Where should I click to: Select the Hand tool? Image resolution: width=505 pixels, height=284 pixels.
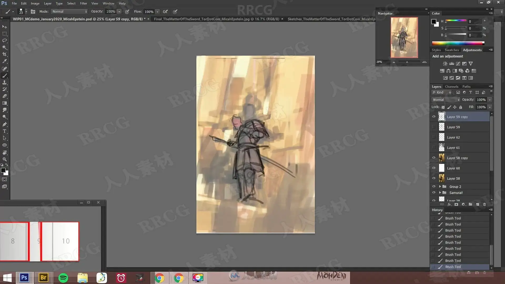click(4, 153)
